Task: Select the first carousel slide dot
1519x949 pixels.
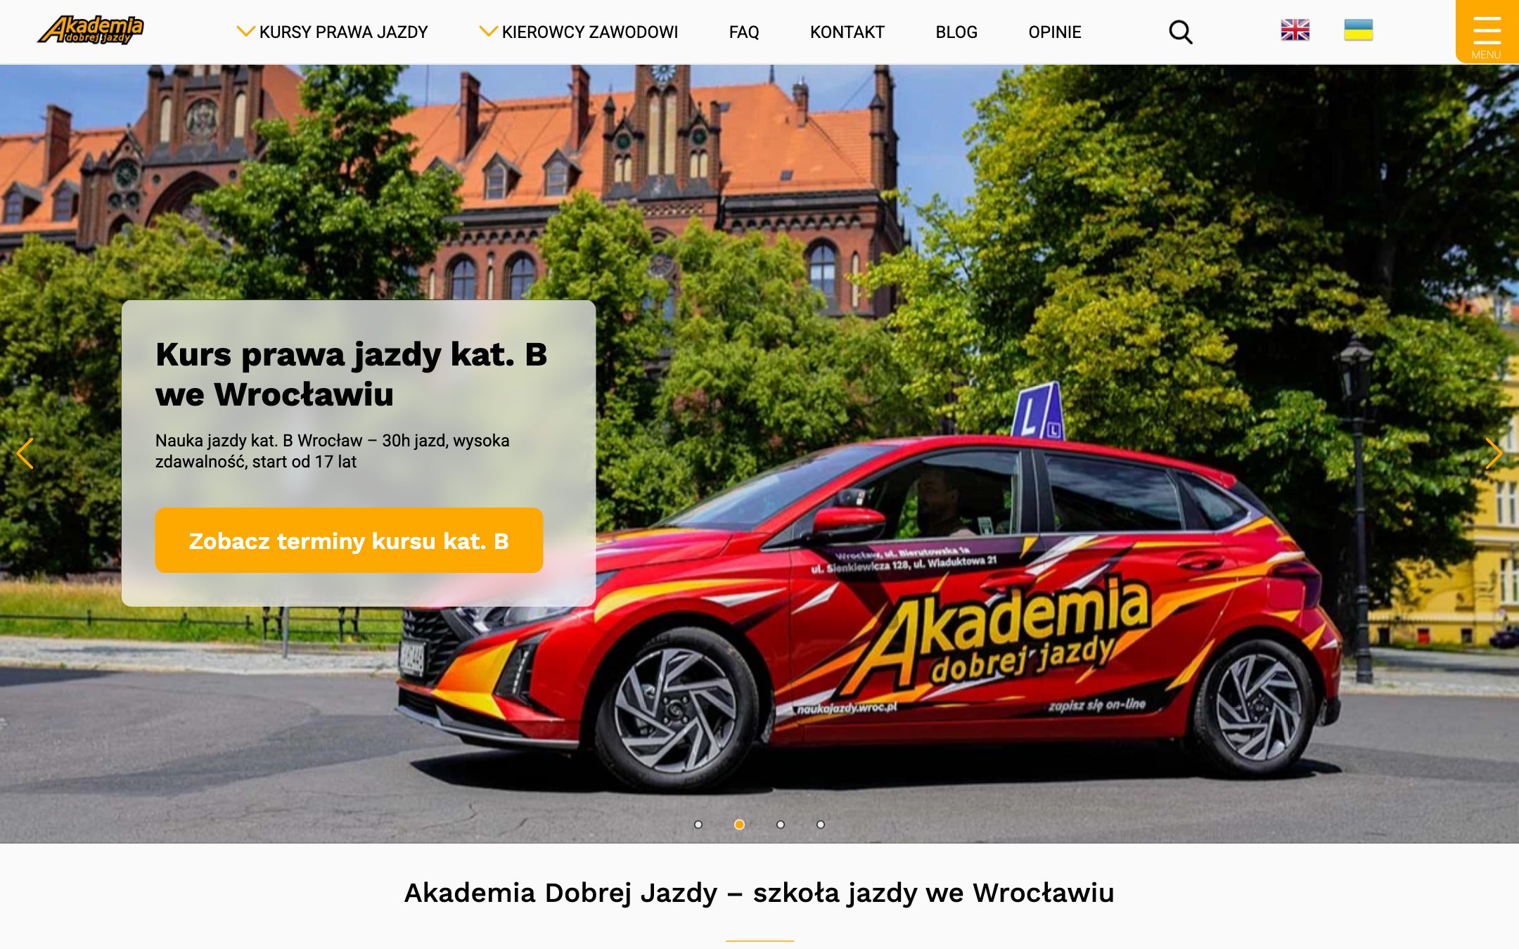Action: (x=698, y=825)
